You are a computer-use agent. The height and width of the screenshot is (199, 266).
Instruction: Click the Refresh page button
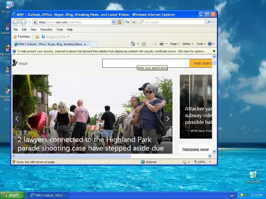click(x=127, y=22)
